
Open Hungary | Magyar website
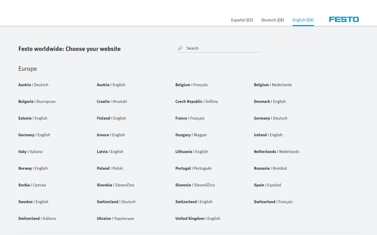tap(191, 135)
